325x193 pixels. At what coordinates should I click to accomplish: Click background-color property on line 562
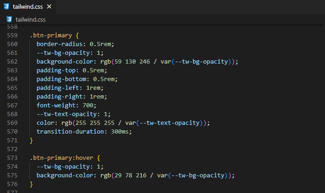click(65, 62)
